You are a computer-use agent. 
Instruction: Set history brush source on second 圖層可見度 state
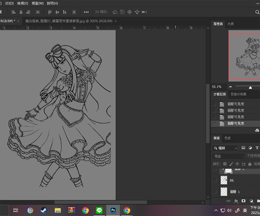[214, 110]
